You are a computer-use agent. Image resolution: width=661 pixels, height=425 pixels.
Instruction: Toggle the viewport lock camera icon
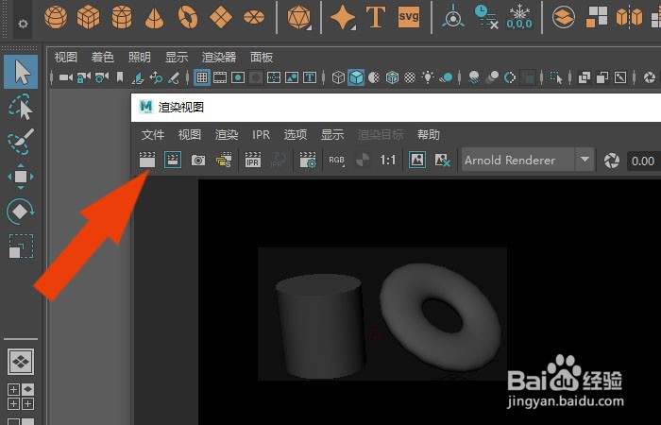tap(83, 77)
